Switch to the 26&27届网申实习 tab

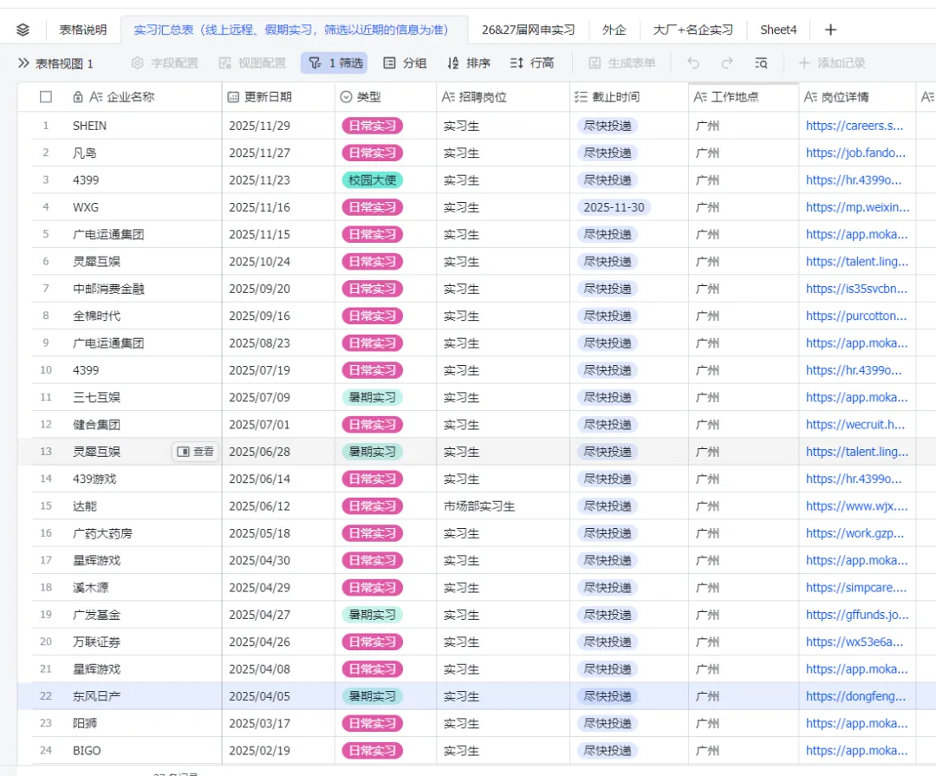pos(529,29)
